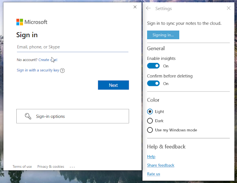This screenshot has height=183, width=237.
Task: Choose Use my Windows mode option
Action: pyautogui.click(x=150, y=130)
